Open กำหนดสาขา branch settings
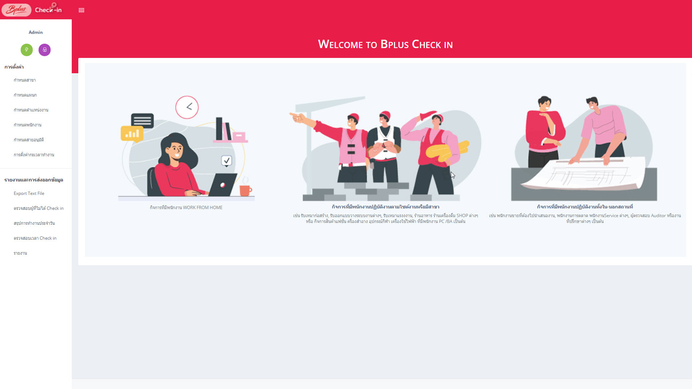Image resolution: width=692 pixels, height=389 pixels. 25,80
